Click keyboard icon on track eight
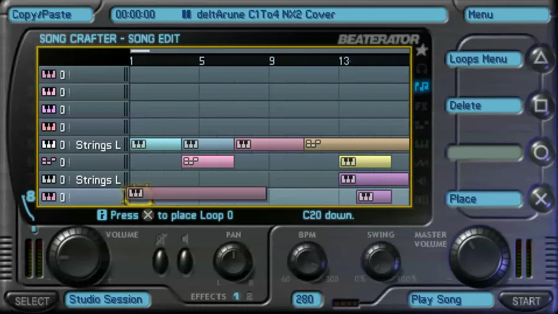 49,197
